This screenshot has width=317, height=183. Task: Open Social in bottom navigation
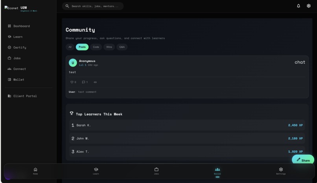coord(217,171)
